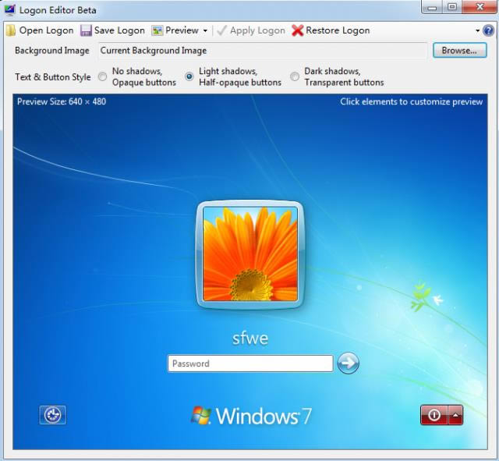The height and width of the screenshot is (461, 499).
Task: Open the blue help question mark icon
Action: tap(489, 30)
